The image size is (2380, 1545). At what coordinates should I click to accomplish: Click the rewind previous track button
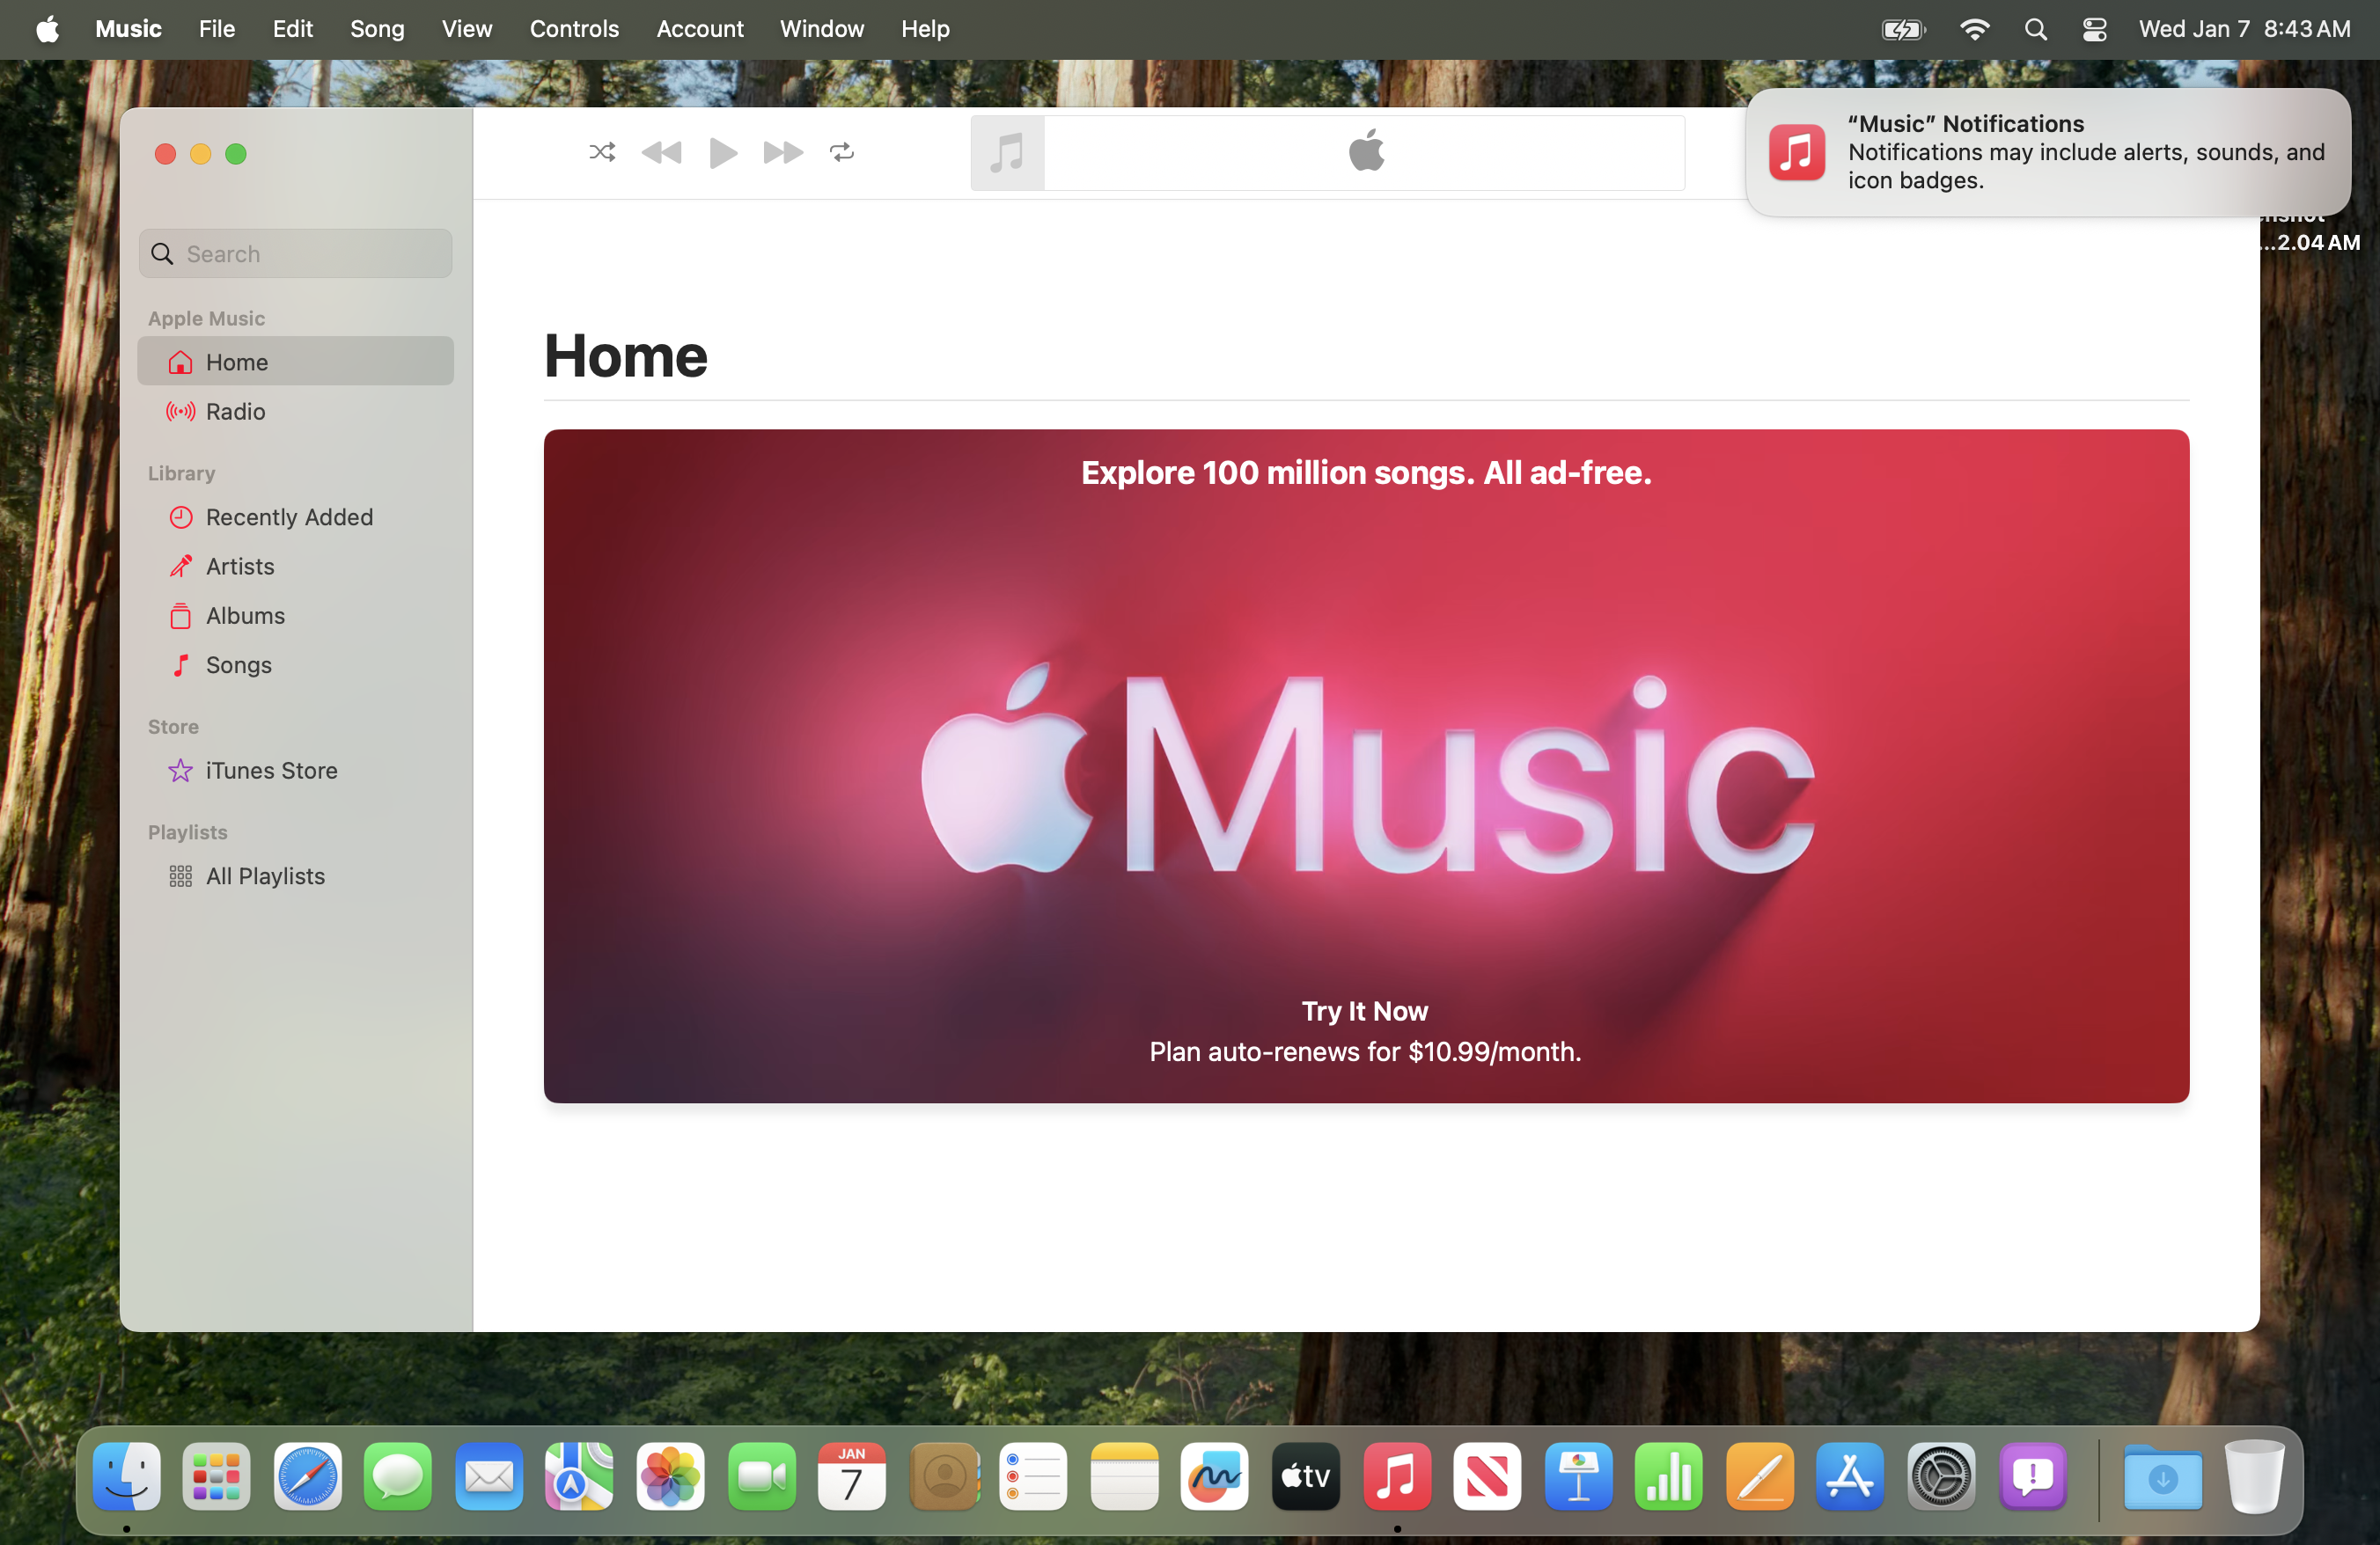pos(661,153)
